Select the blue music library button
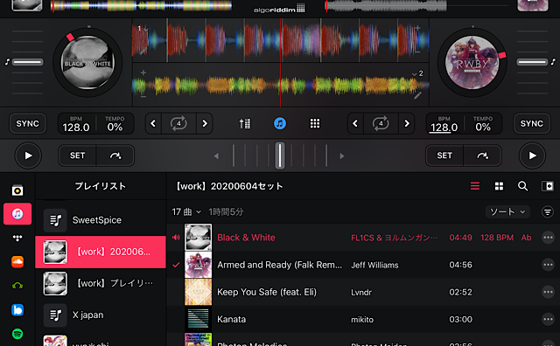 (x=280, y=123)
